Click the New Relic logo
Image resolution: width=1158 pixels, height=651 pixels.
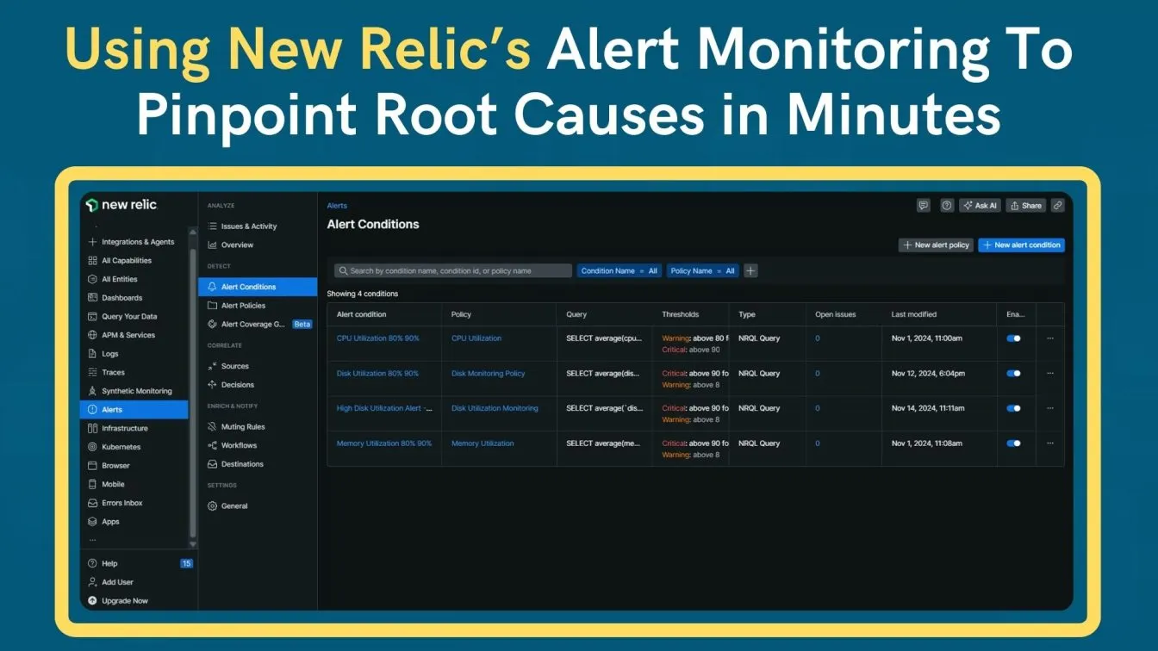[x=122, y=204]
